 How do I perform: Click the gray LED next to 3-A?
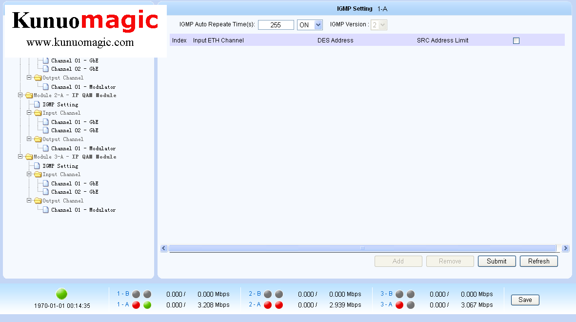411,305
